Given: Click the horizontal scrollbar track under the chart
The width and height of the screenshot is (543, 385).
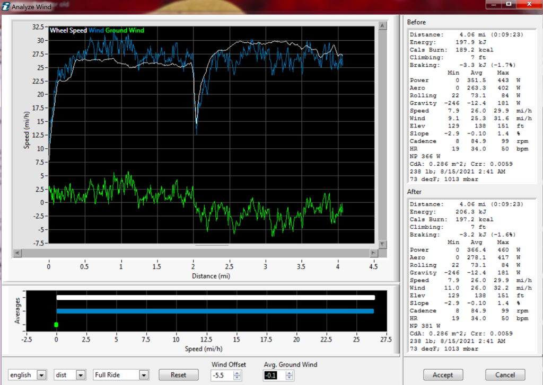Looking at the screenshot, I should tap(195, 253).
